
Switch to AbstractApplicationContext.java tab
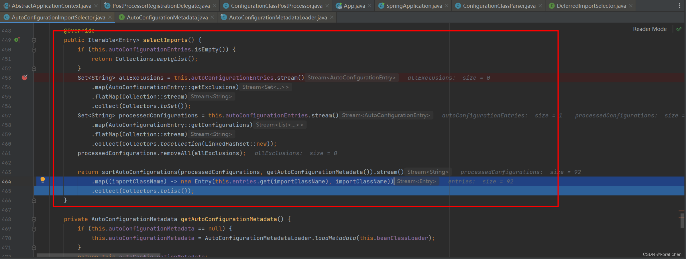click(52, 6)
